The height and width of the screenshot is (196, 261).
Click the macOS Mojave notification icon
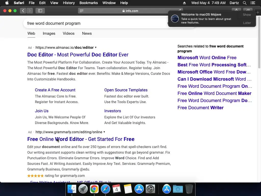tap(175, 18)
